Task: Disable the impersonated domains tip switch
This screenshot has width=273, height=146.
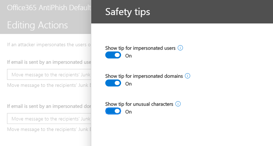Action: (x=113, y=83)
